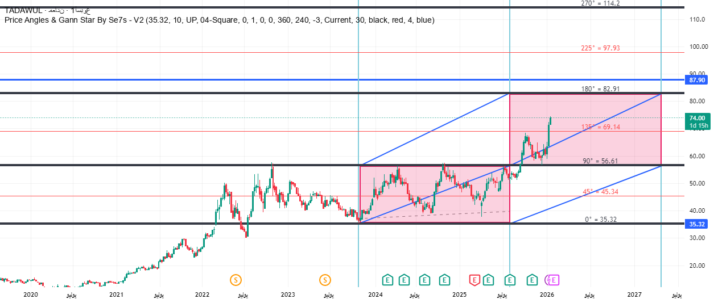The width and height of the screenshot is (714, 303).
Task: Click the purple upcoming earnings E marker
Action: tap(554, 280)
